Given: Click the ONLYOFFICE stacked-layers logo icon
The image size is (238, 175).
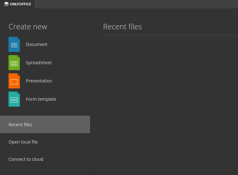Looking at the screenshot, I should 6,4.
